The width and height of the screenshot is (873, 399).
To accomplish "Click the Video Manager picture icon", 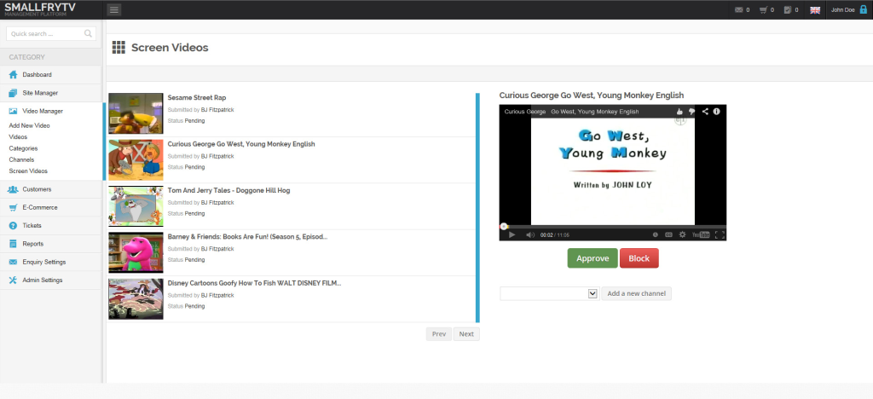I will [14, 112].
